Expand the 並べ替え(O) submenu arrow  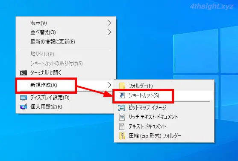coord(109,32)
